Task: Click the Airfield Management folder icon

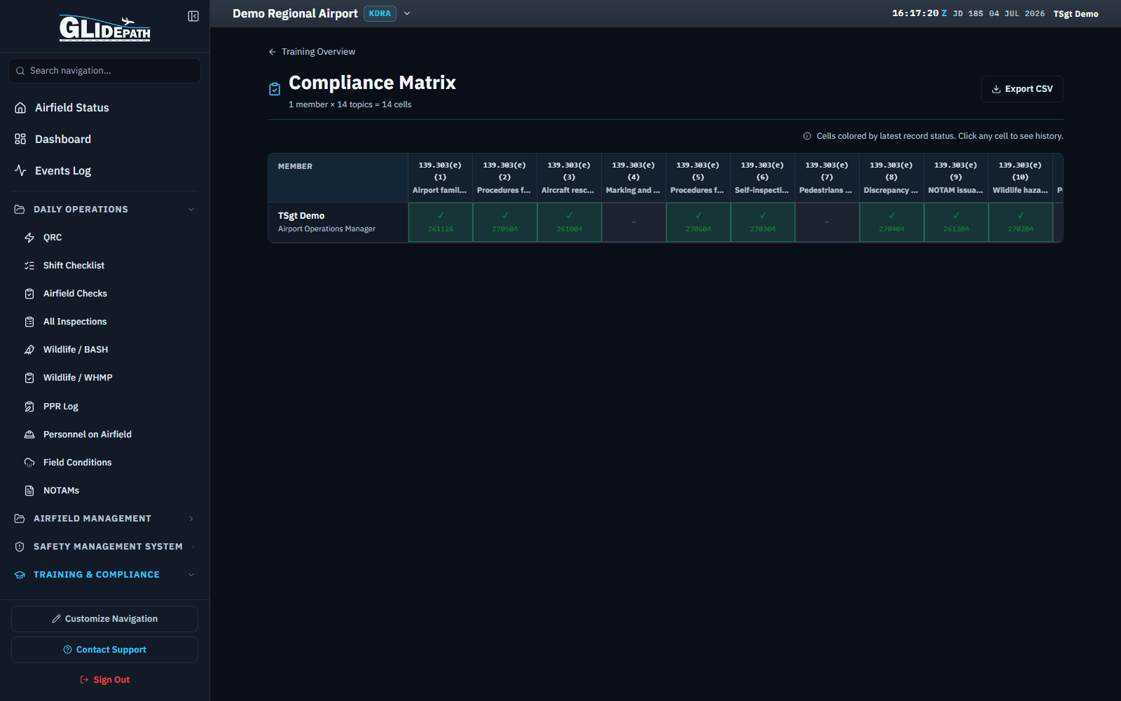Action: pyautogui.click(x=20, y=519)
